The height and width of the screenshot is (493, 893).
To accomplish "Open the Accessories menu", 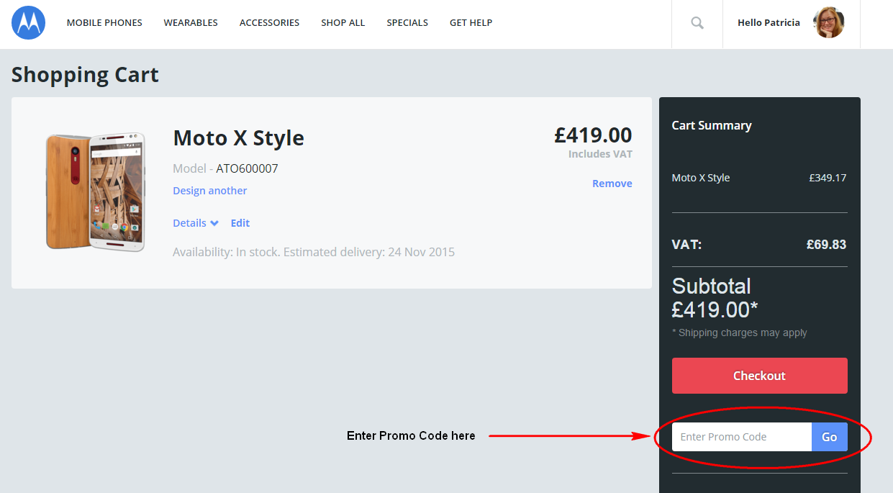I will tap(269, 23).
